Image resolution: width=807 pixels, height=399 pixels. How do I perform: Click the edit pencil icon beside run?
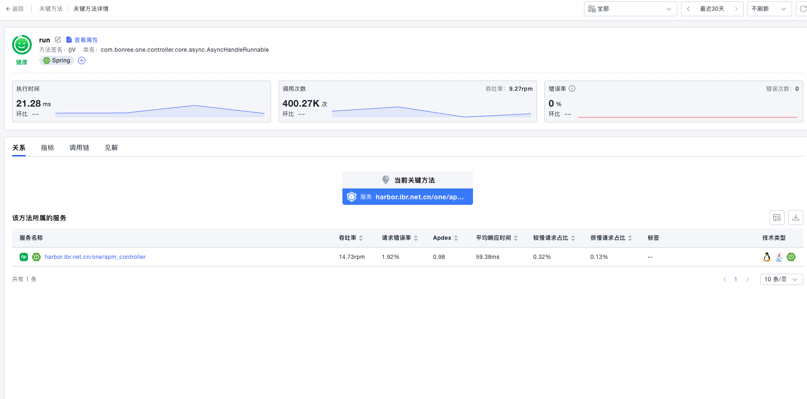[x=58, y=40]
